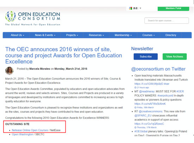
Task: Click the Members Portal button
Action: tap(173, 8)
